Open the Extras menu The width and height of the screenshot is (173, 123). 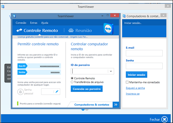tap(34, 23)
